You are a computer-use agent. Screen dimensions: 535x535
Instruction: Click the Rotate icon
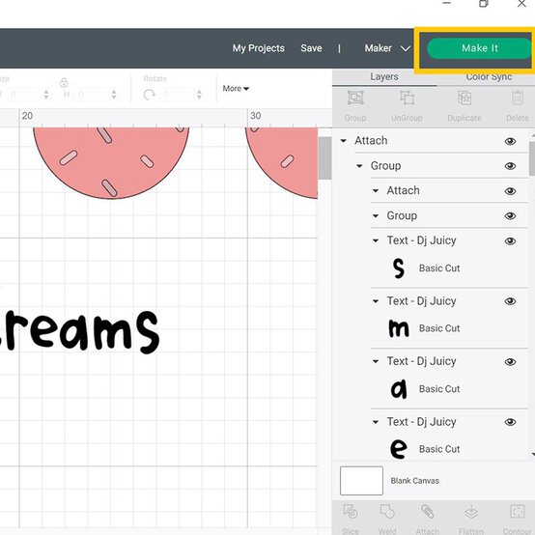click(x=149, y=95)
